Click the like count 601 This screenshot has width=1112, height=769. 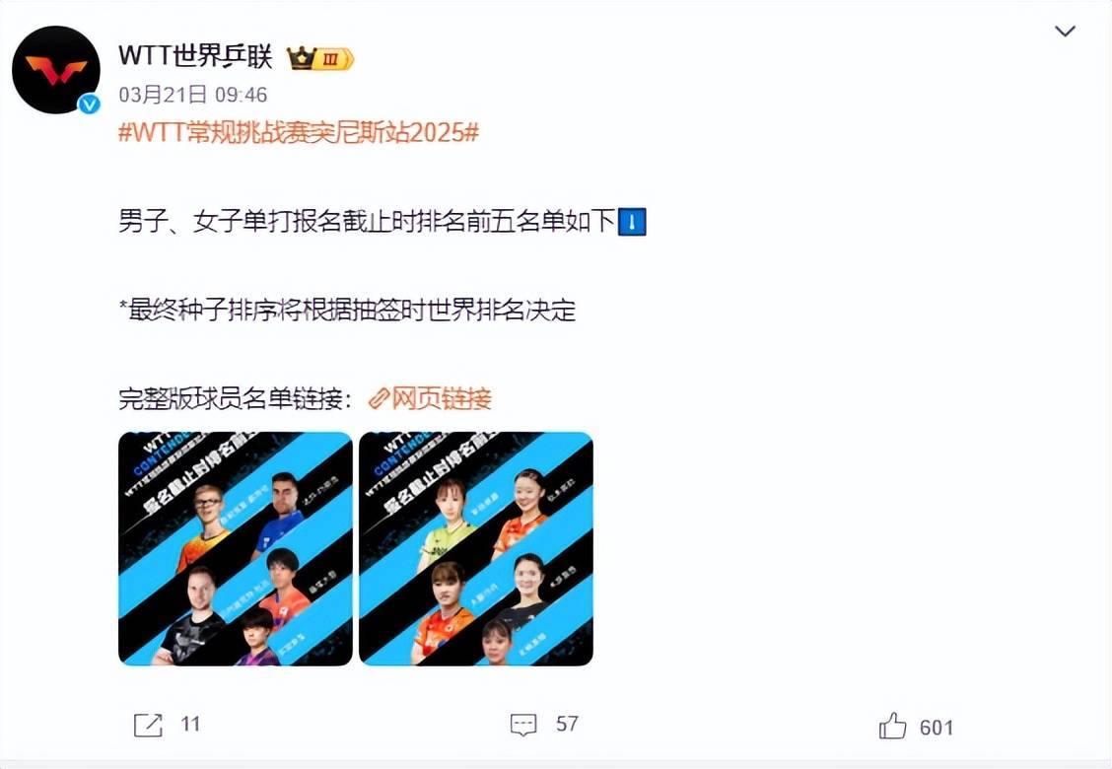coord(937,728)
